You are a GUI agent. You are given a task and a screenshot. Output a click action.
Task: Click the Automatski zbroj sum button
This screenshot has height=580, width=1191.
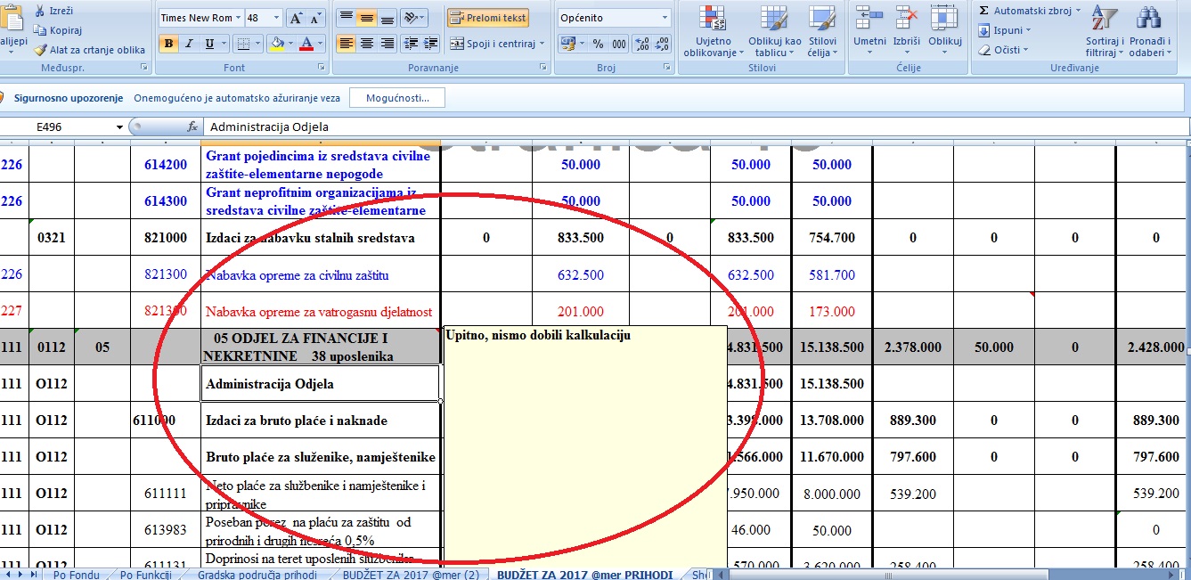click(1024, 11)
